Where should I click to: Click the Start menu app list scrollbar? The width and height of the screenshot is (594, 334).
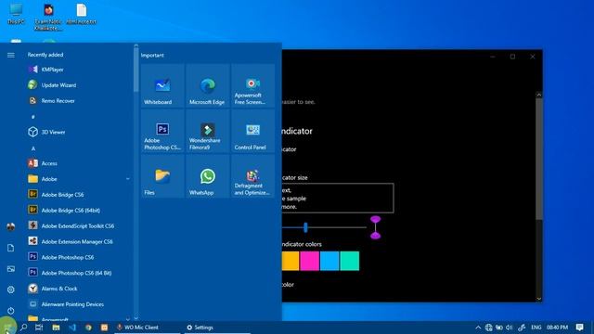136,70
